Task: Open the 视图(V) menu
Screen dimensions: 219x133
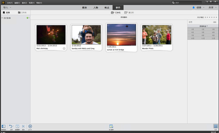Action: tap(31, 3)
